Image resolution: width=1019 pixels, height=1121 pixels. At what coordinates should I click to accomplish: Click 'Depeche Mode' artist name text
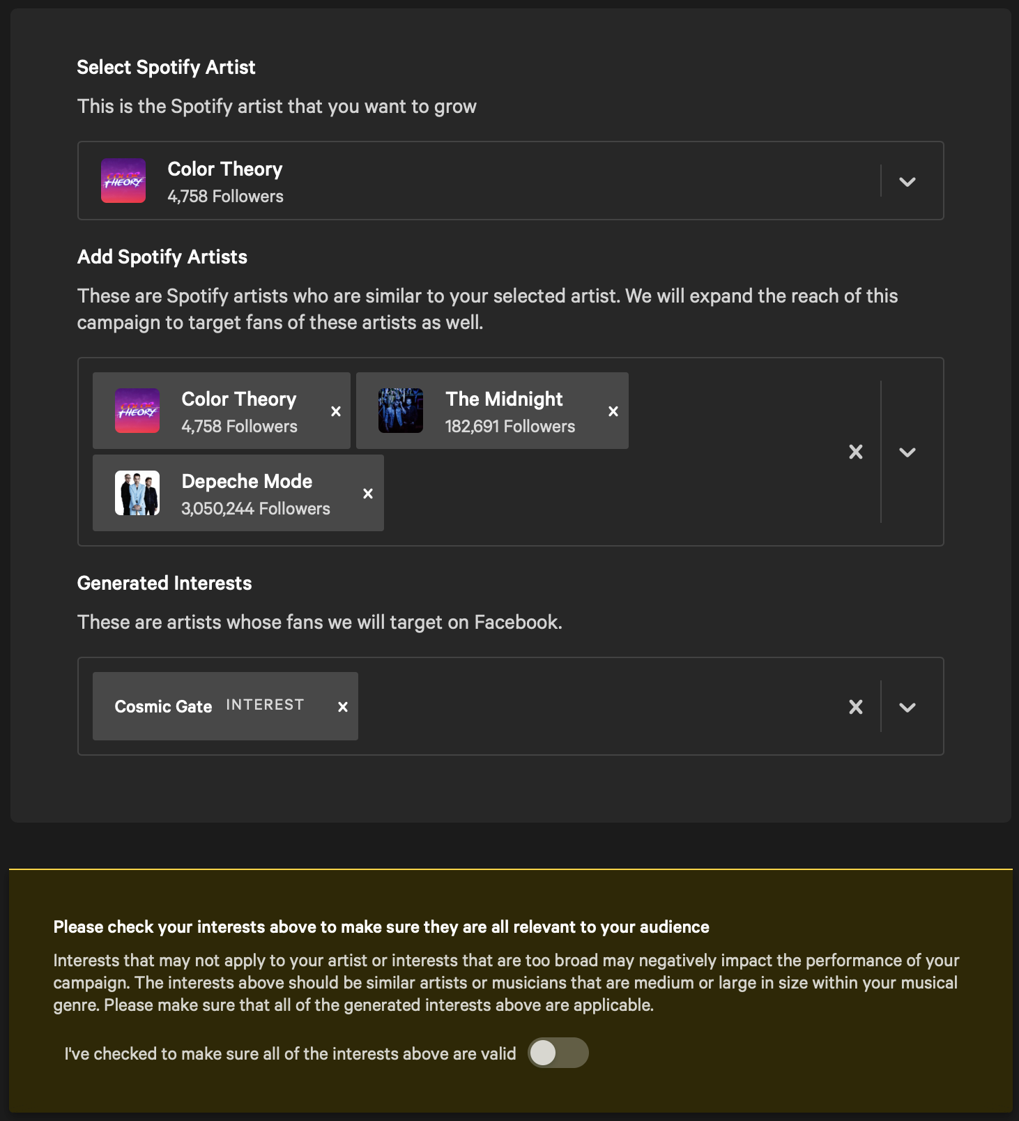[x=247, y=481]
